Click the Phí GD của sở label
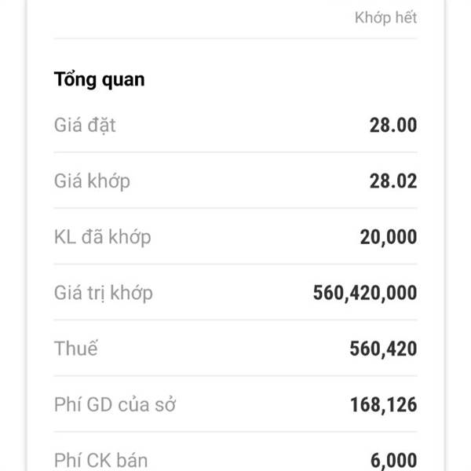471x471 pixels. tap(115, 404)
